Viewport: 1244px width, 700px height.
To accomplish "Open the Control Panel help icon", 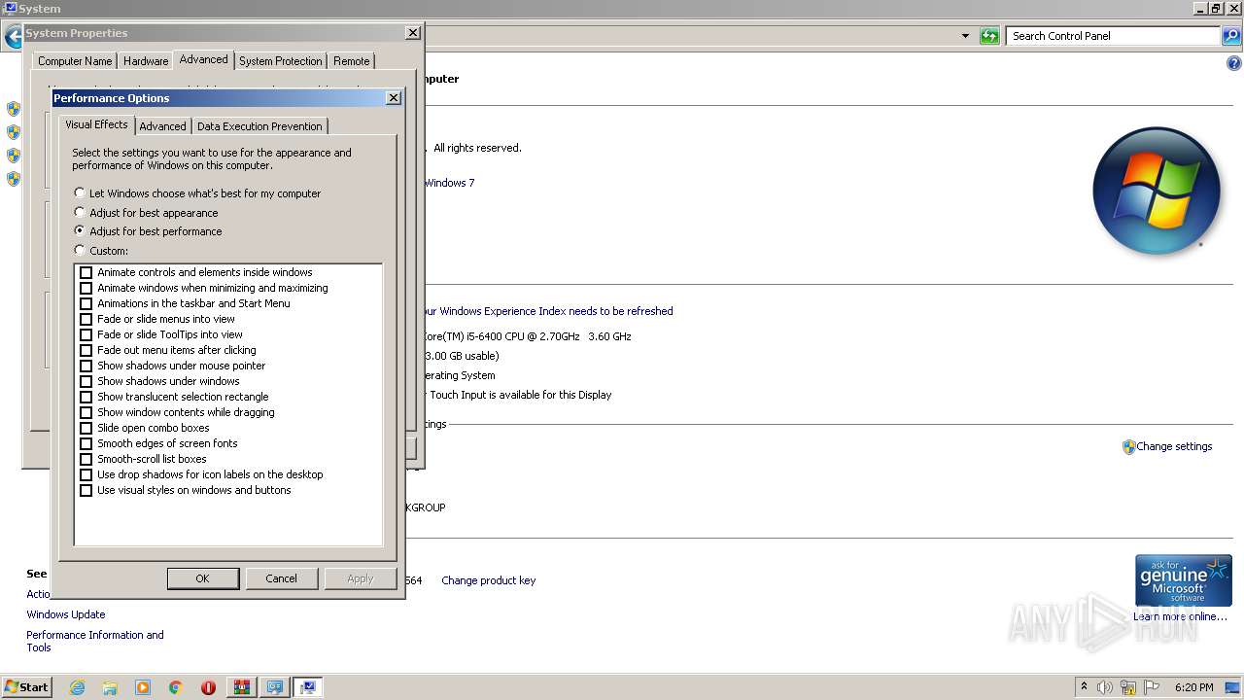I will pos(1234,64).
